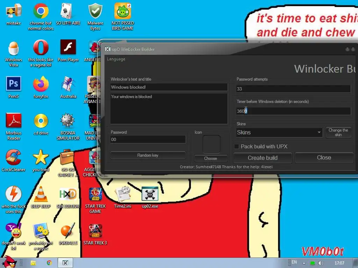Click the CCleaner brush desktop icon
This screenshot has width=358, height=268.
[14, 157]
